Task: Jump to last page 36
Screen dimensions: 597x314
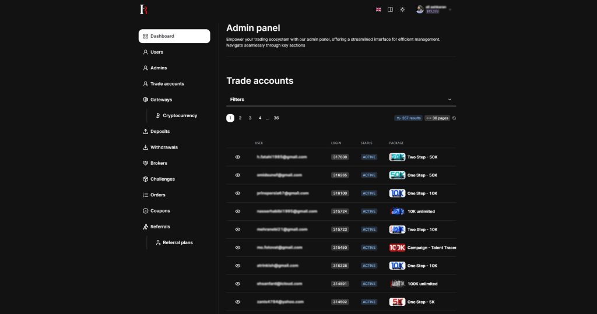Action: tap(276, 118)
